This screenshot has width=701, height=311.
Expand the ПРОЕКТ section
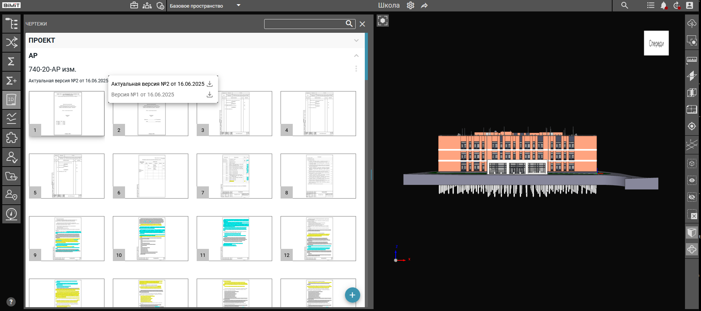356,40
